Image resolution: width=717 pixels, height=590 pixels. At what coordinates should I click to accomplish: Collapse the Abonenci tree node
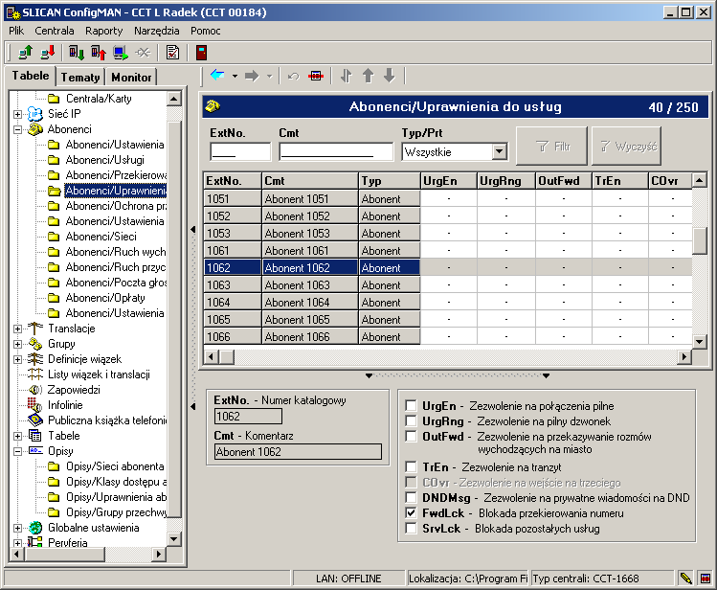point(18,129)
